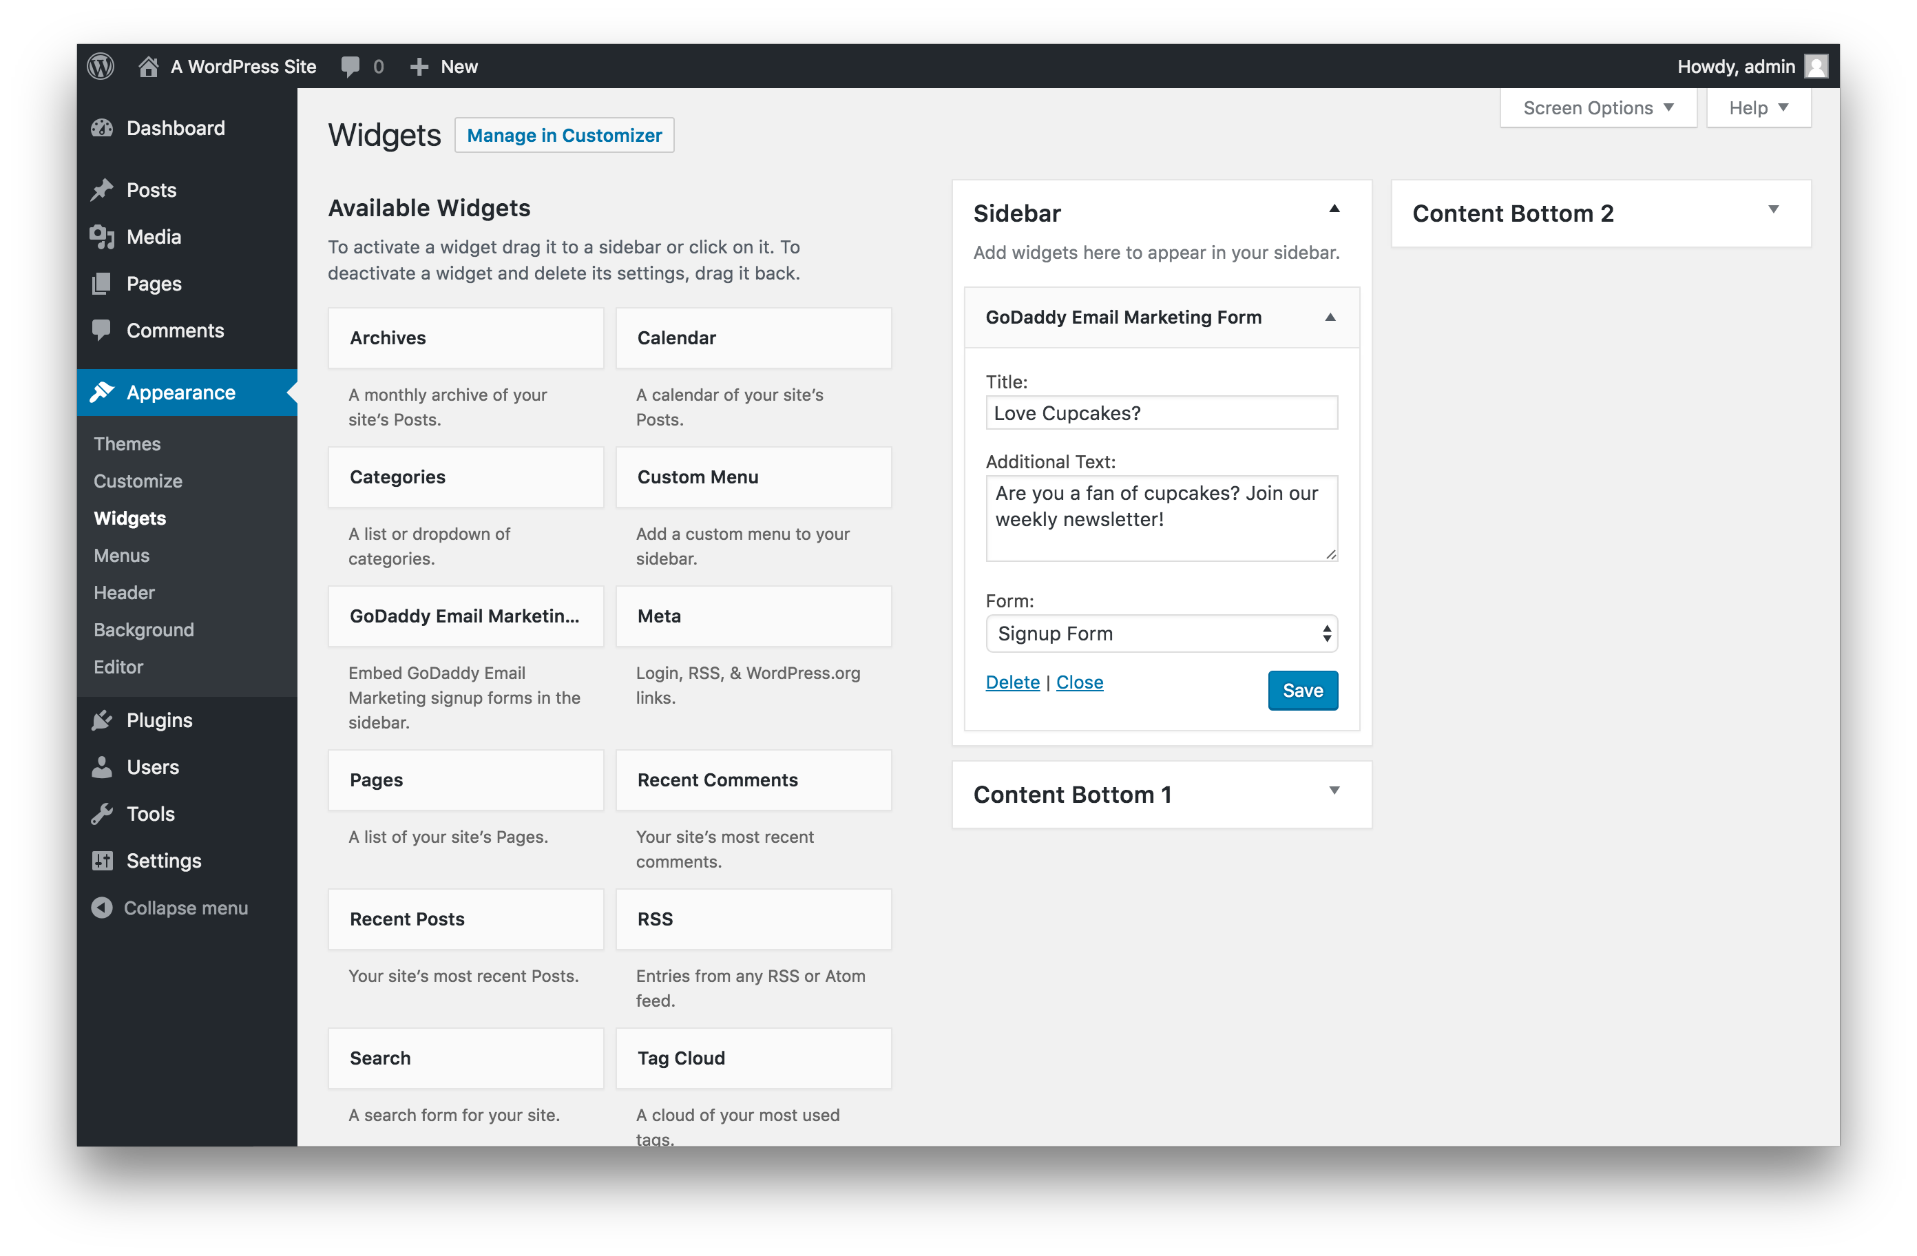
Task: Open Manage in Customizer
Action: pos(565,134)
